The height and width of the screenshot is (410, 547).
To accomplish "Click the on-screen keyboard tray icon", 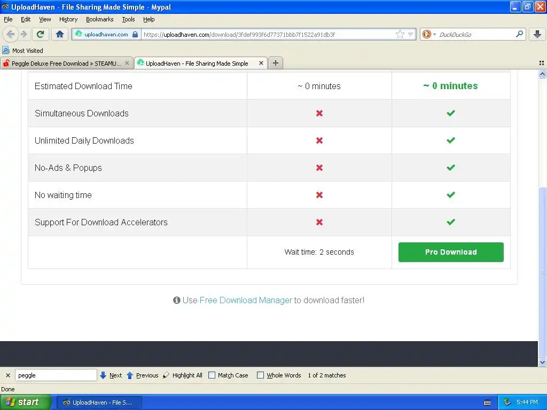I will pos(487,403).
